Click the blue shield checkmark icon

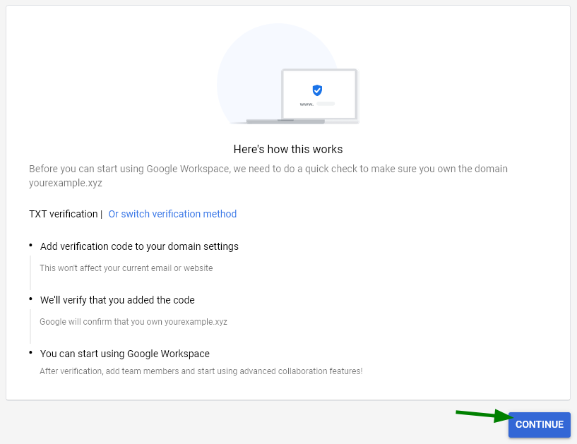[317, 90]
